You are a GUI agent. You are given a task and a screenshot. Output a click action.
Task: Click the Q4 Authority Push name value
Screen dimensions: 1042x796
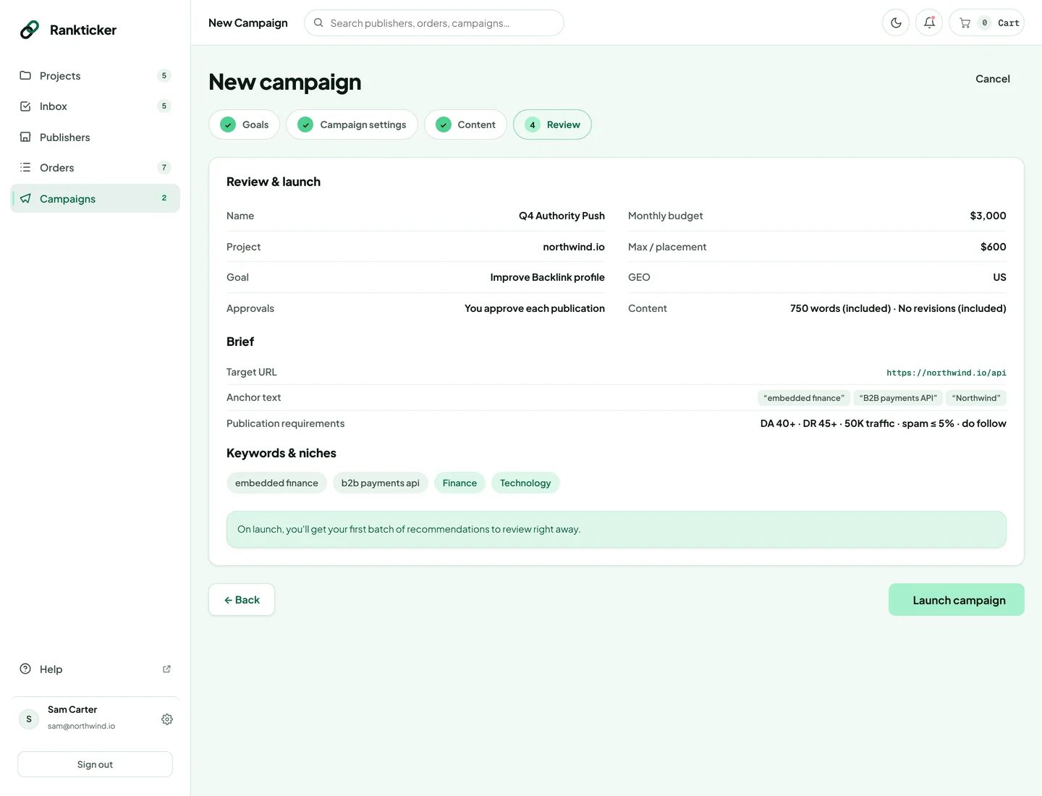[x=562, y=216]
